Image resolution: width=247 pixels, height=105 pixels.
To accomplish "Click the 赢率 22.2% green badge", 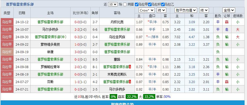I will coord(132,96).
